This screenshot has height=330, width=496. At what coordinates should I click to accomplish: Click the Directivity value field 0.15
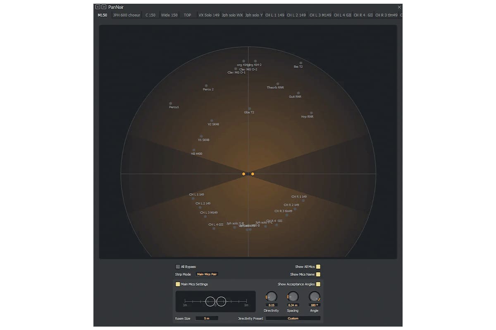click(x=272, y=305)
